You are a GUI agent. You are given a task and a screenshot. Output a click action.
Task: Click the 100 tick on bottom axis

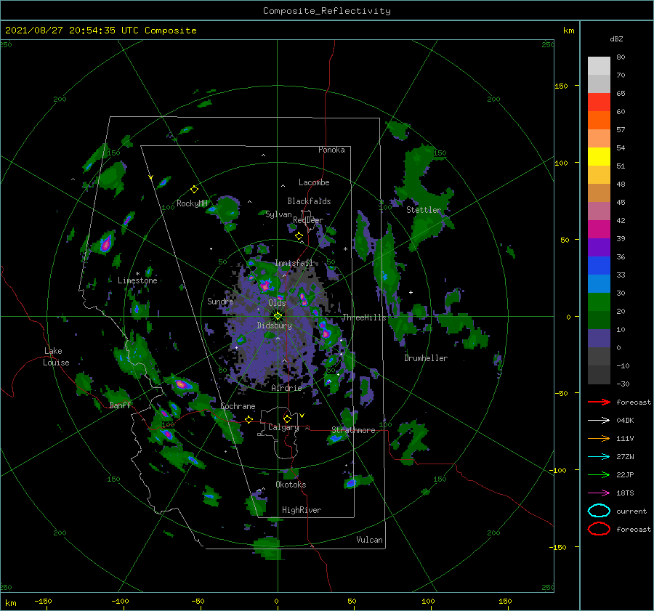click(428, 602)
